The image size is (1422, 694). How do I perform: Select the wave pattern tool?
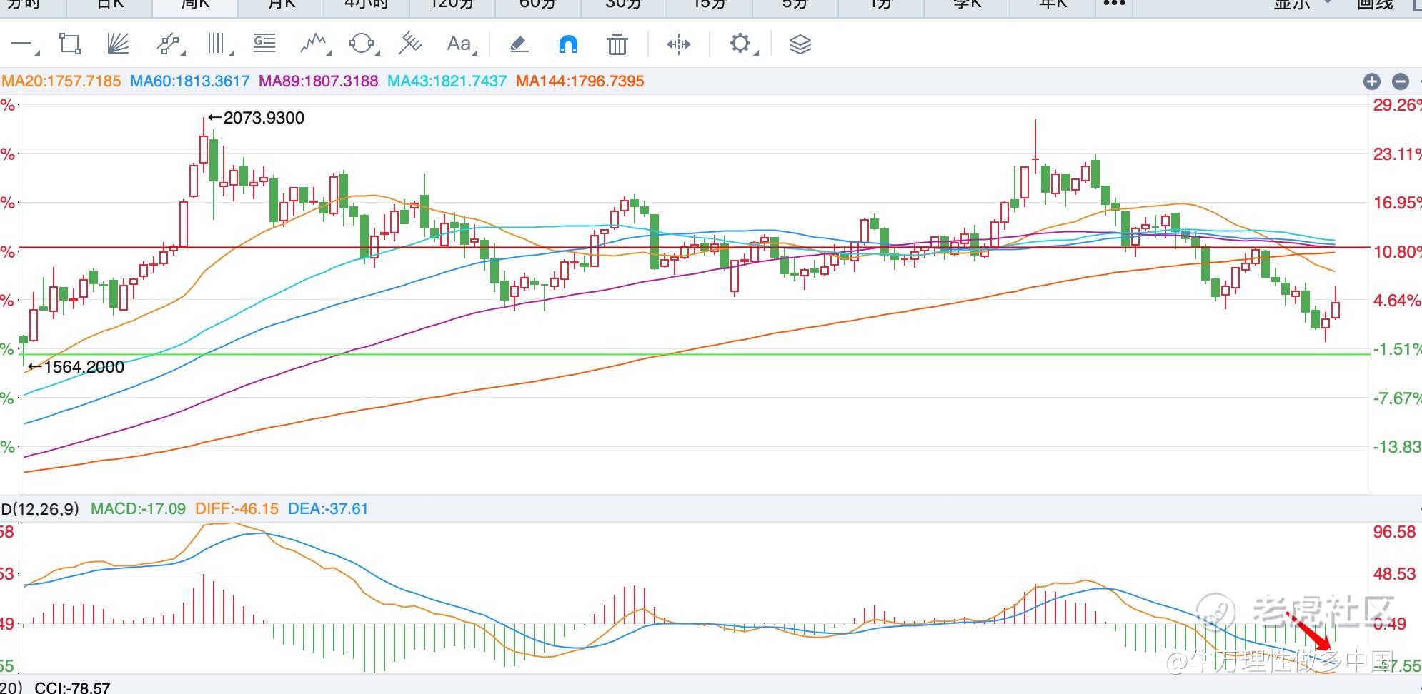pyautogui.click(x=312, y=44)
